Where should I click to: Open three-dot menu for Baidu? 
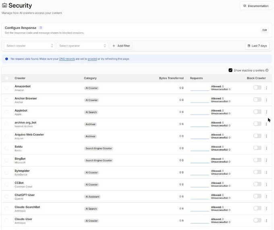coord(266,148)
